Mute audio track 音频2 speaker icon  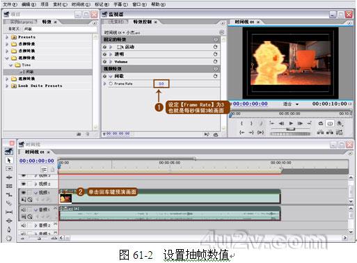click(24, 225)
